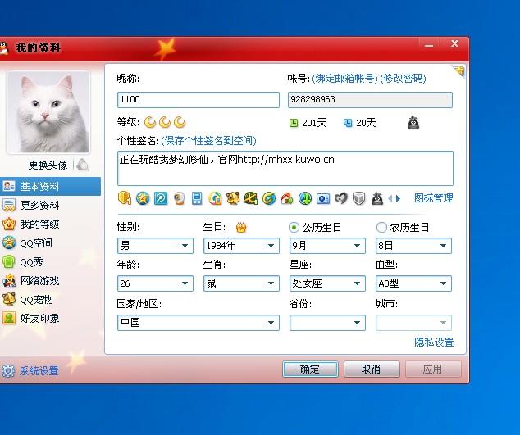Open the 生肖 dropdown showing 鼠
Image resolution: width=520 pixels, height=435 pixels.
point(241,283)
